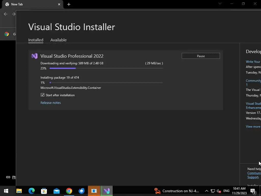The image size is (261, 196).
Task: Open the Visual Studio Enhancements news link
Action: (253, 105)
